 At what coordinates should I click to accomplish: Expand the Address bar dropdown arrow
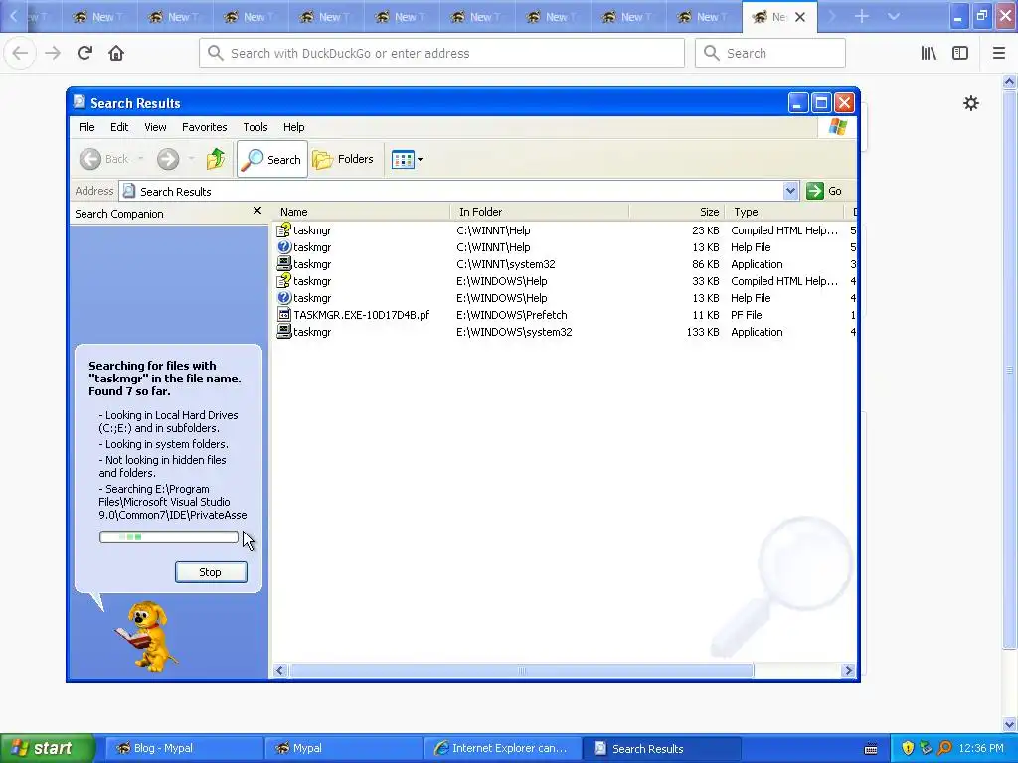pyautogui.click(x=790, y=191)
